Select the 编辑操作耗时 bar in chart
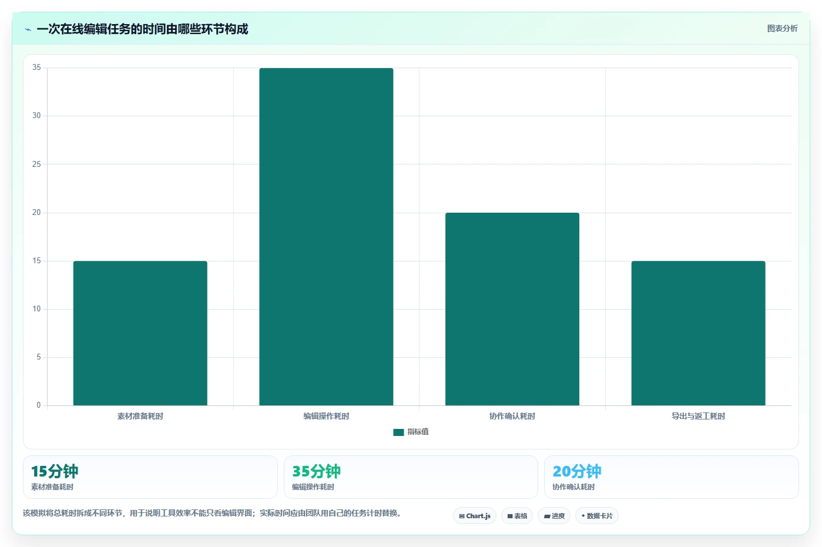This screenshot has width=822, height=547. point(326,237)
